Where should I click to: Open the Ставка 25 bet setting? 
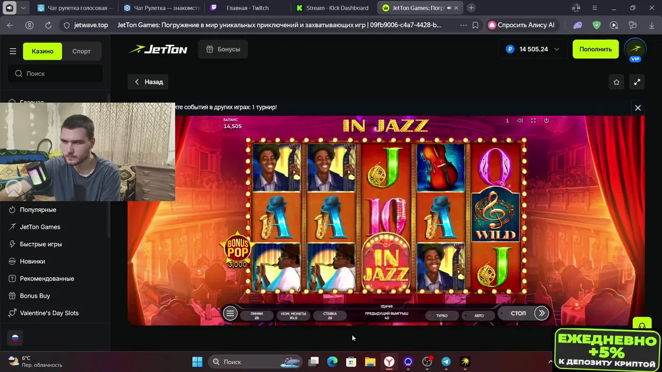329,315
